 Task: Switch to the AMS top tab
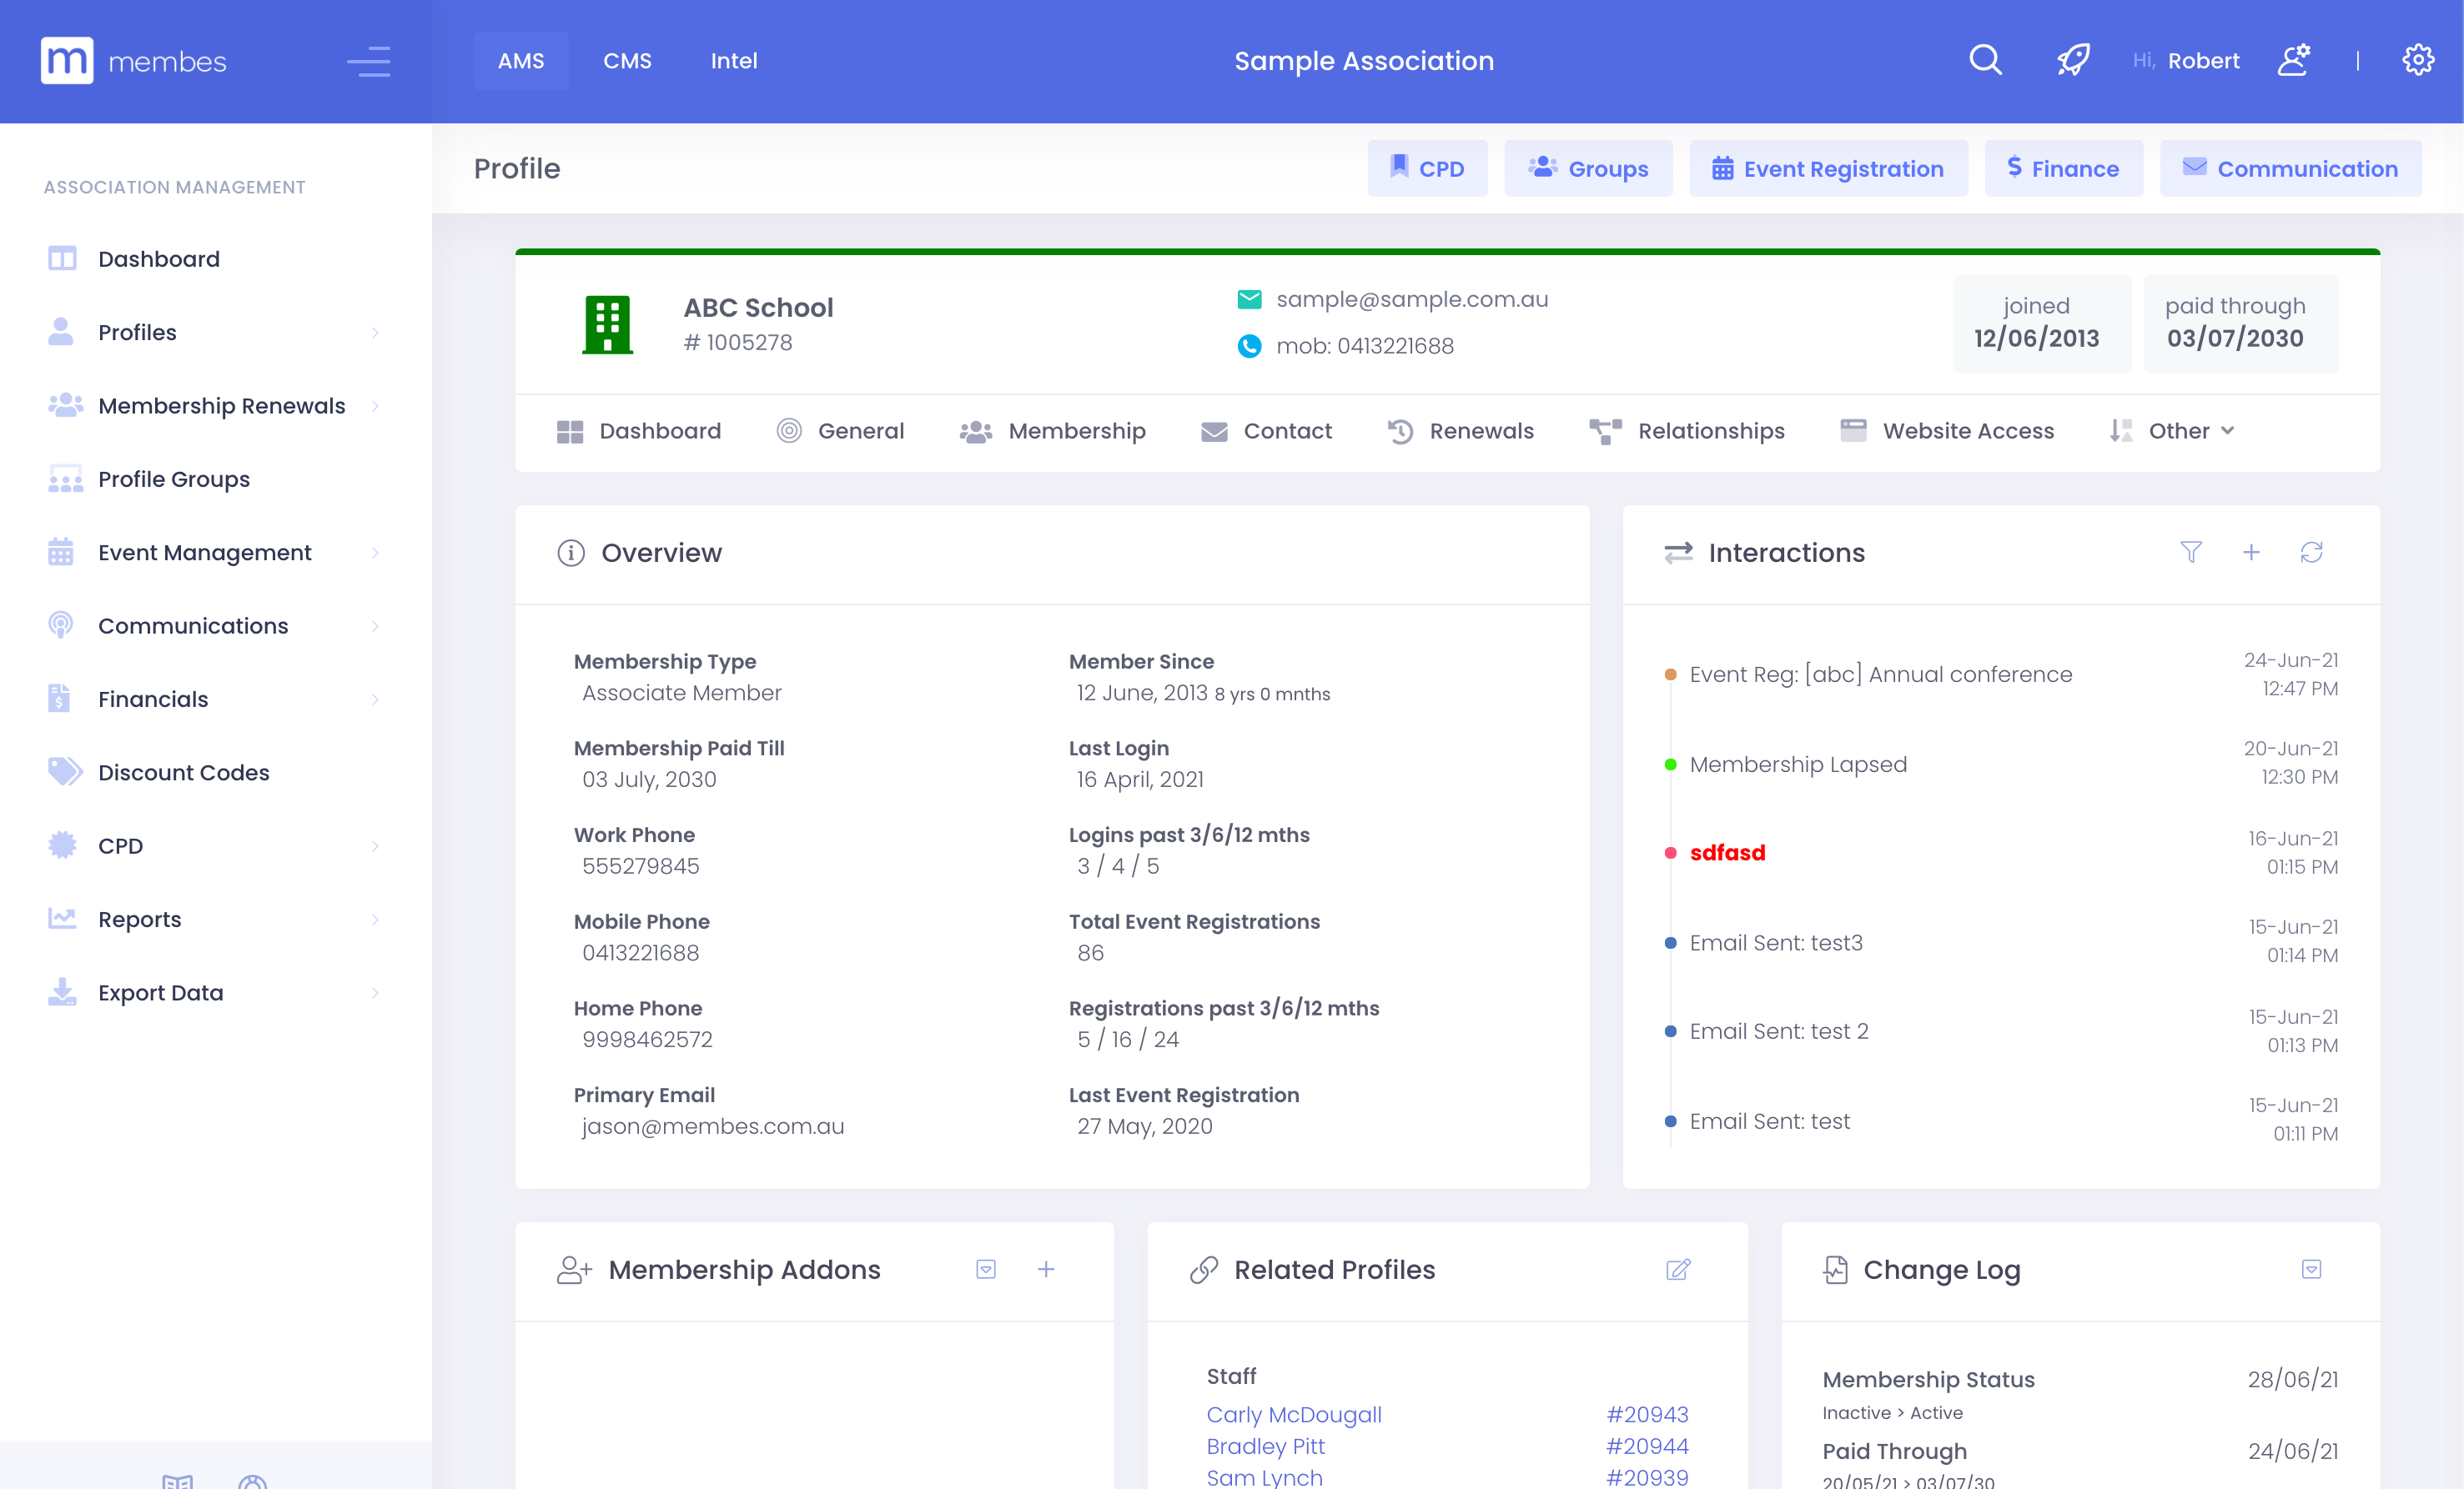pos(521,61)
